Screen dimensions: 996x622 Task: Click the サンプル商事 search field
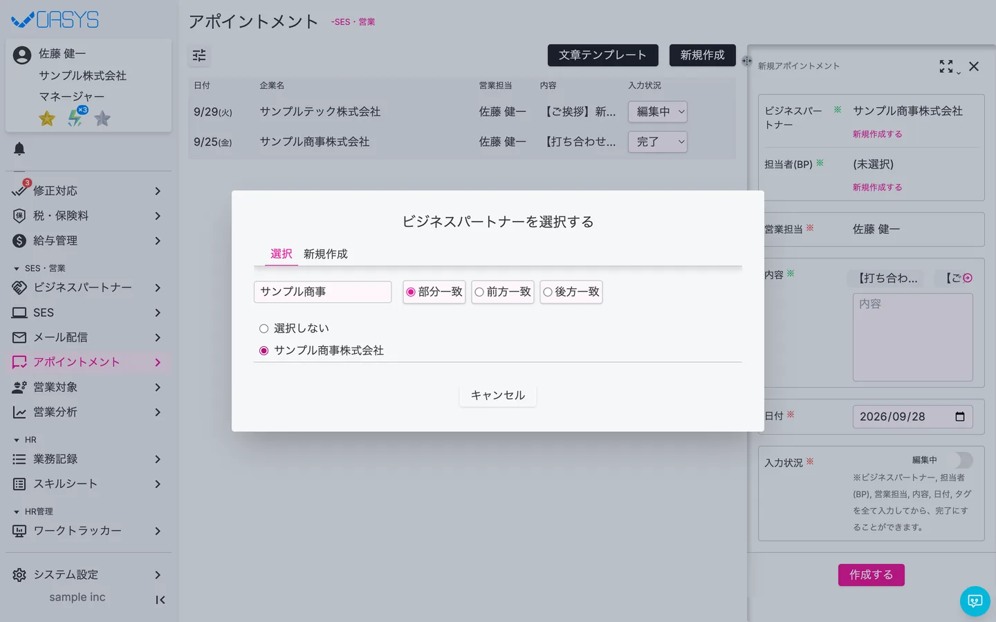(x=322, y=292)
